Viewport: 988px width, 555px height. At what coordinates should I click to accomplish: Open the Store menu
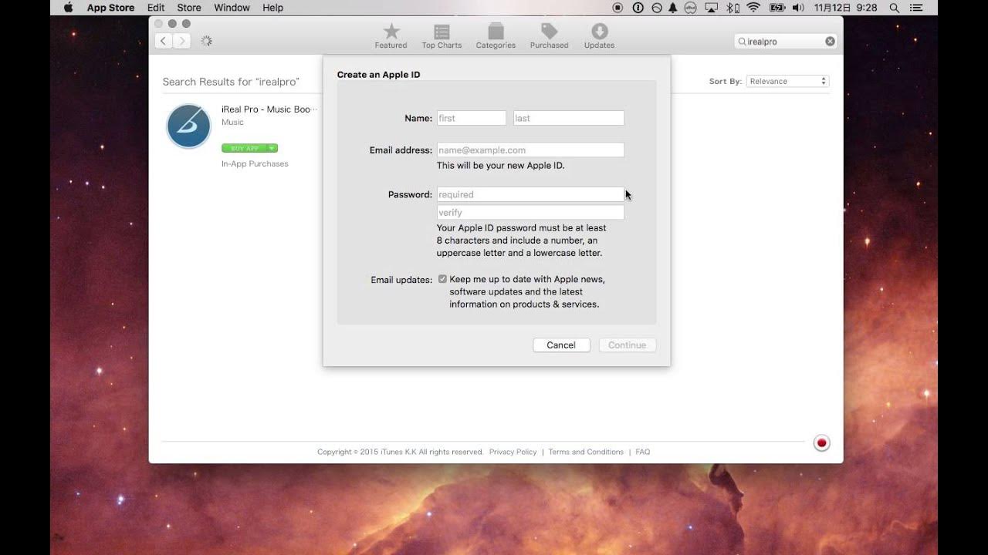[189, 8]
